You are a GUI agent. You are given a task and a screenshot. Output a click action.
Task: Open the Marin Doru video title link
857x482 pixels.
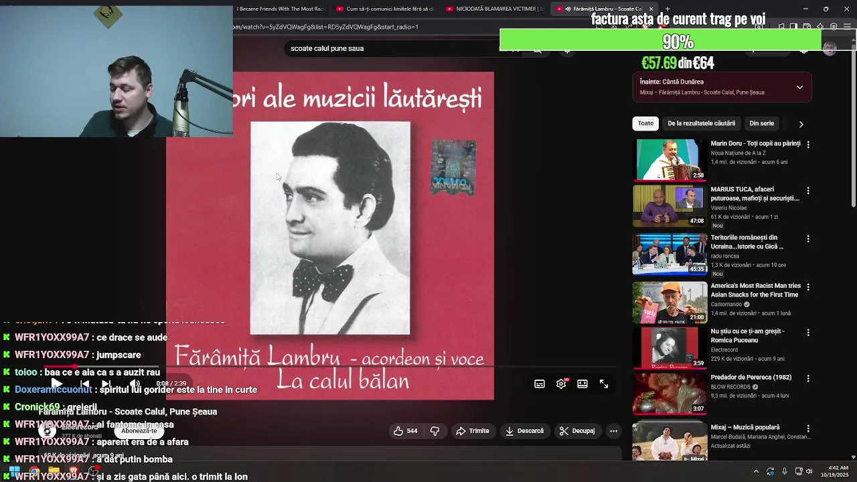coord(755,144)
